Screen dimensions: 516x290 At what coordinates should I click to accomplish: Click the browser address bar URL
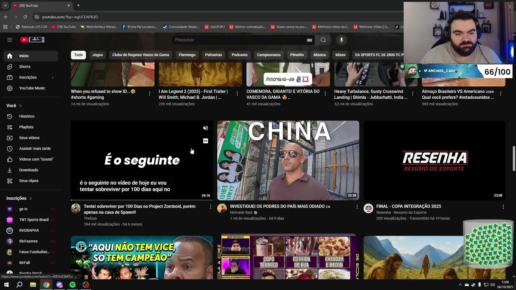70,17
